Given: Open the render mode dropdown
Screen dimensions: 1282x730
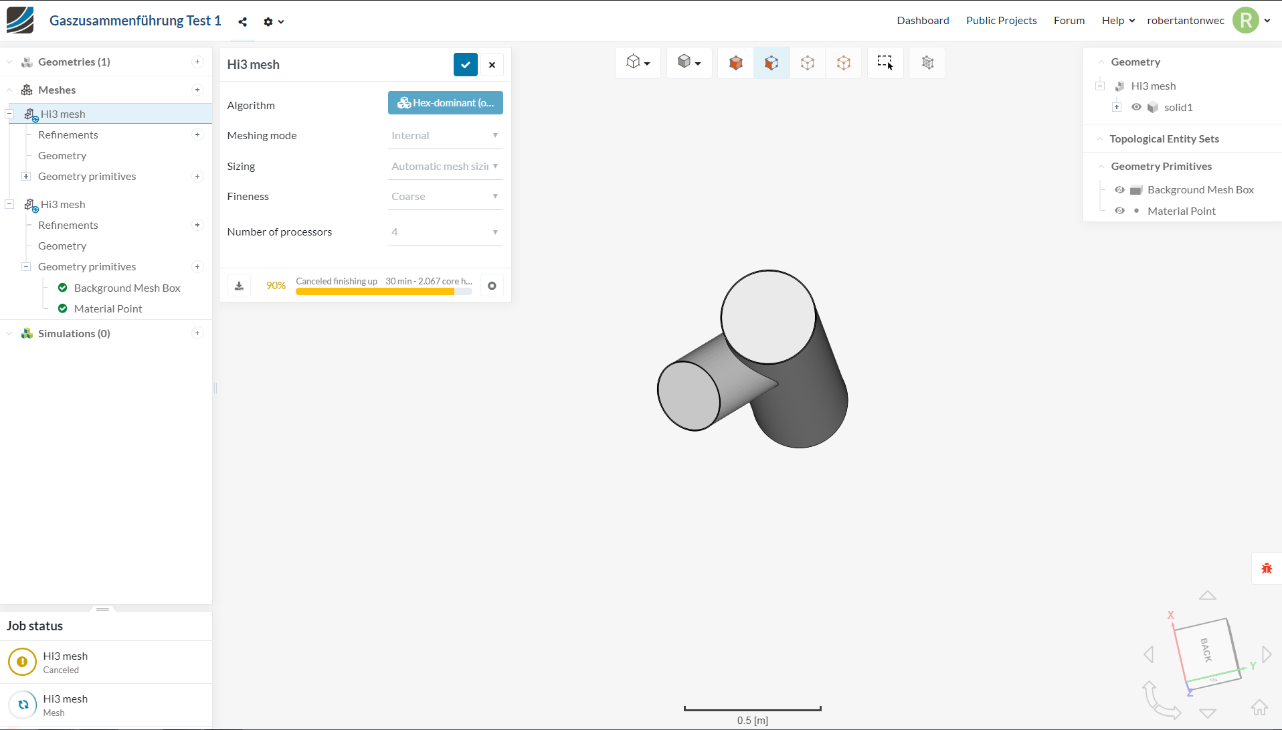Looking at the screenshot, I should tap(689, 63).
